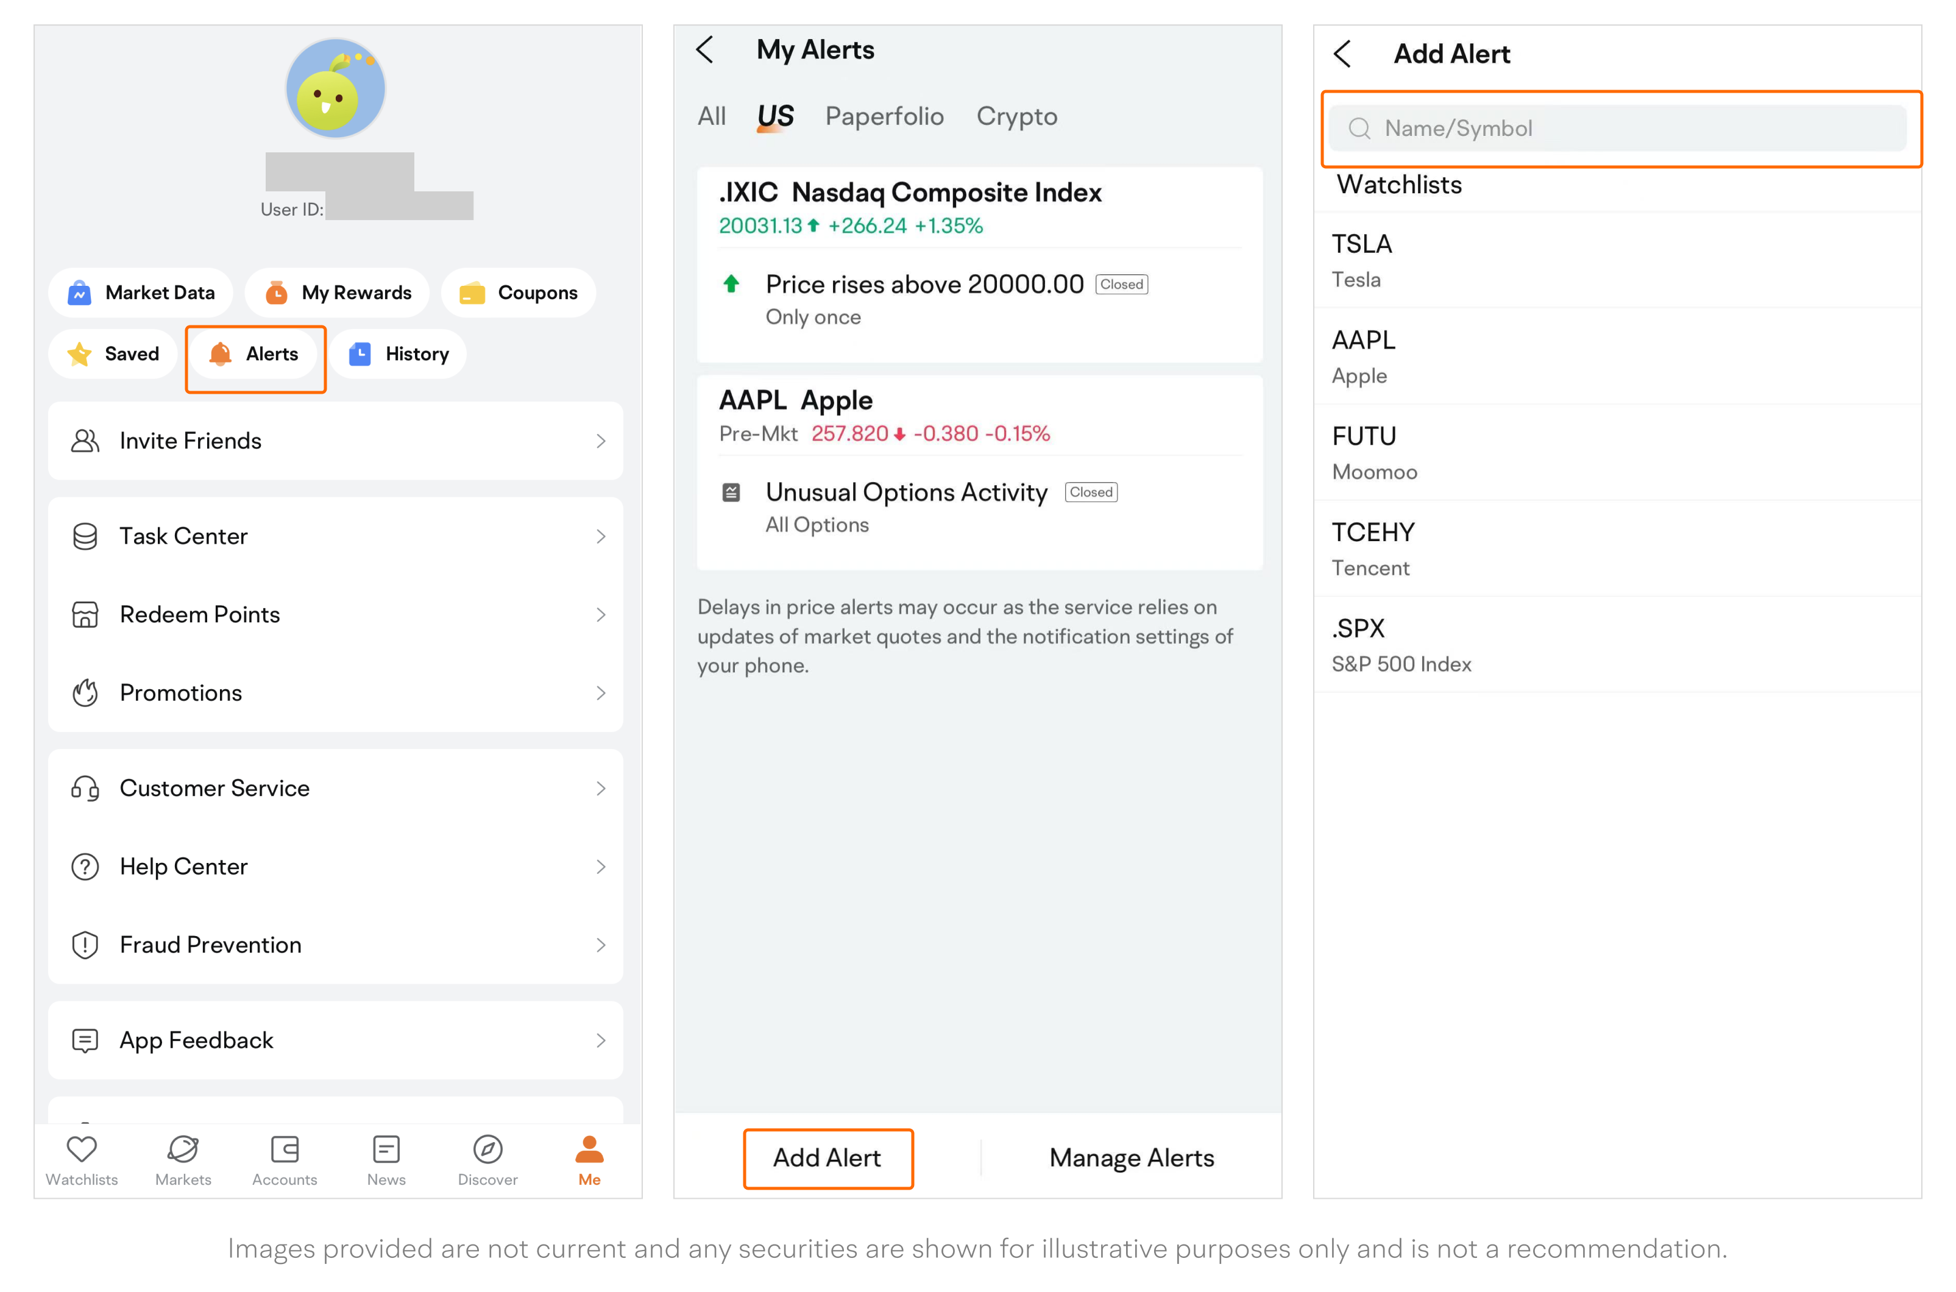The width and height of the screenshot is (1956, 1292).
Task: Open the Accounts wallet icon
Action: click(x=284, y=1149)
